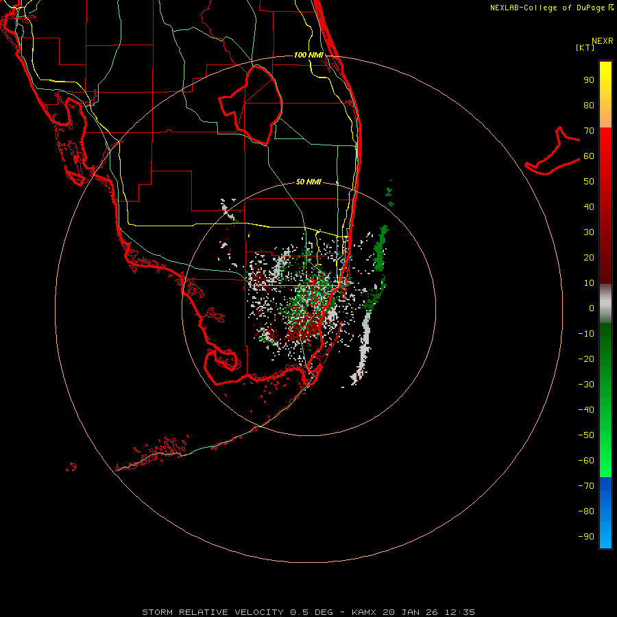The width and height of the screenshot is (617, 617).
Task: Click the -90 scale label
Action: [x=586, y=536]
